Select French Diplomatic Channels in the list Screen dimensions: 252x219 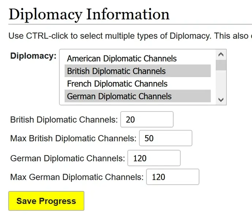117,84
